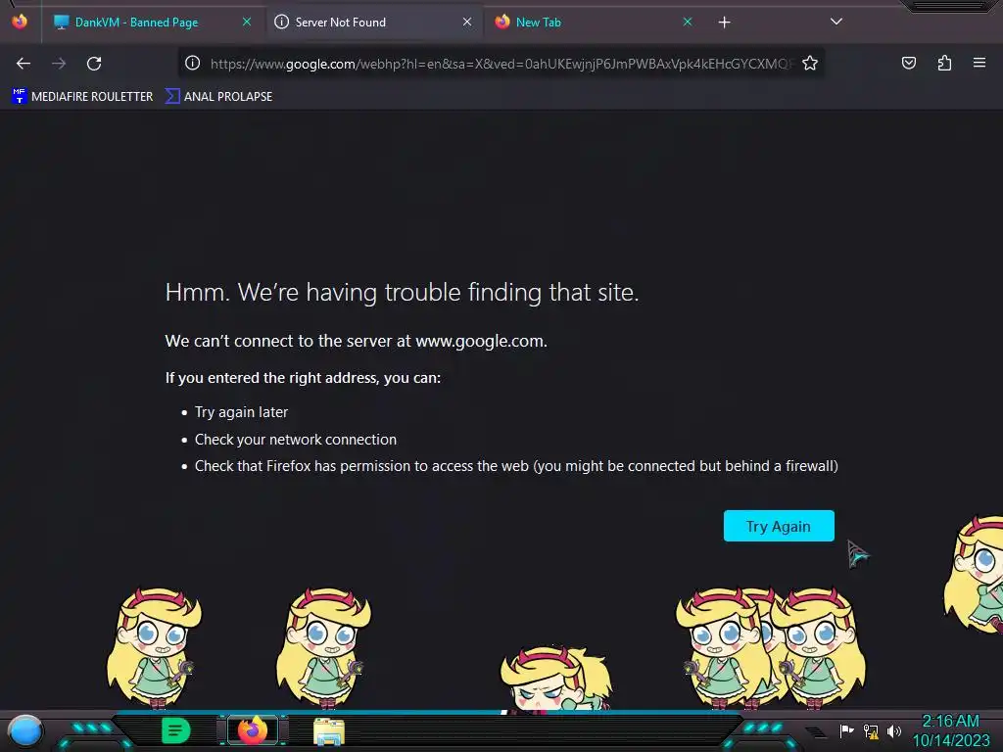Open green chat app in taskbar
This screenshot has height=752, width=1003.
(176, 730)
